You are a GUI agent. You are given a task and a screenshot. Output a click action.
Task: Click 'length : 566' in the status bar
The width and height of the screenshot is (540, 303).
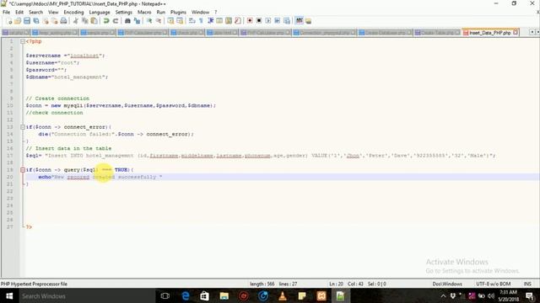(262, 284)
